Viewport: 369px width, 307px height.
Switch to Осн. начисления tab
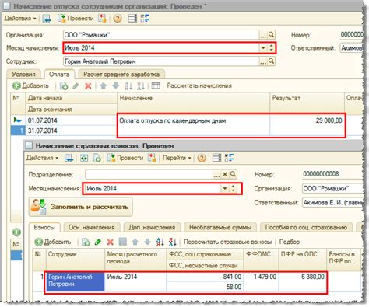[x=92, y=227]
